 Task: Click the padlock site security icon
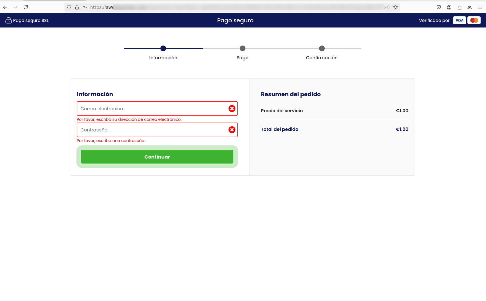coord(77,7)
